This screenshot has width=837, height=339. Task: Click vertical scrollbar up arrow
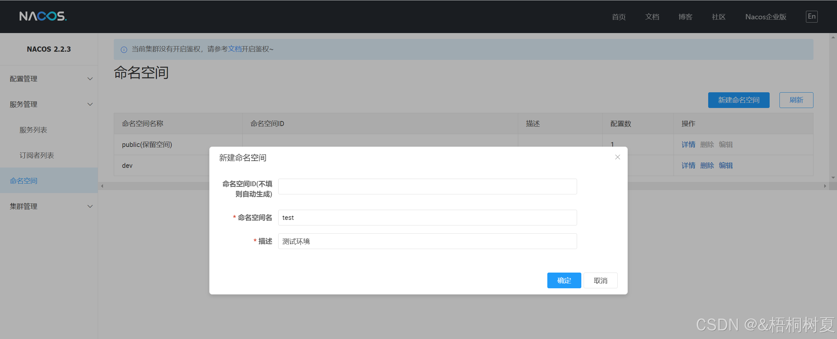pos(833,38)
